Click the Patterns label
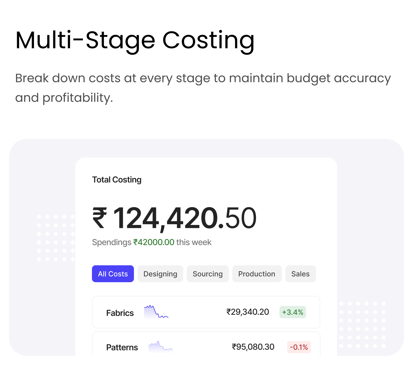This screenshot has height=365, width=413. click(x=122, y=347)
